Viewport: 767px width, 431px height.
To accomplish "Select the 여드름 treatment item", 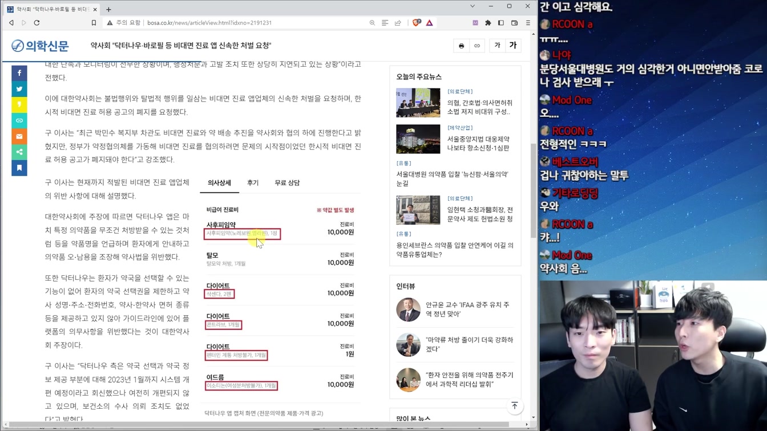I will point(280,381).
